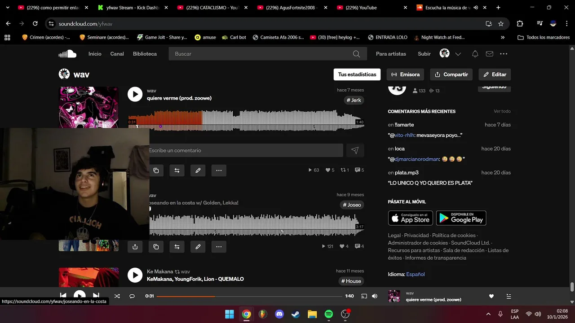Open the # House tag
575x323 pixels.
[351, 281]
